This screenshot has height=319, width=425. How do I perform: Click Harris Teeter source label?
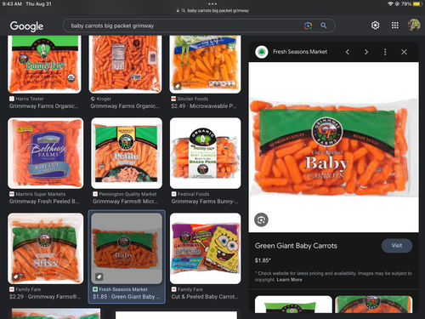tap(30, 99)
